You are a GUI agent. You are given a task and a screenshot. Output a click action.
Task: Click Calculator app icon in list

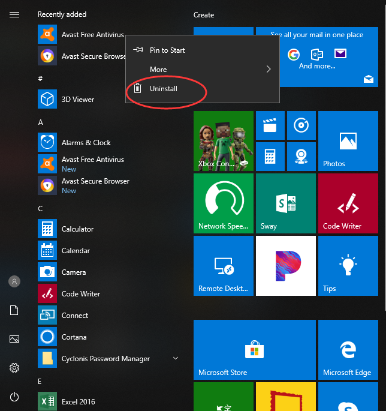[x=47, y=229]
